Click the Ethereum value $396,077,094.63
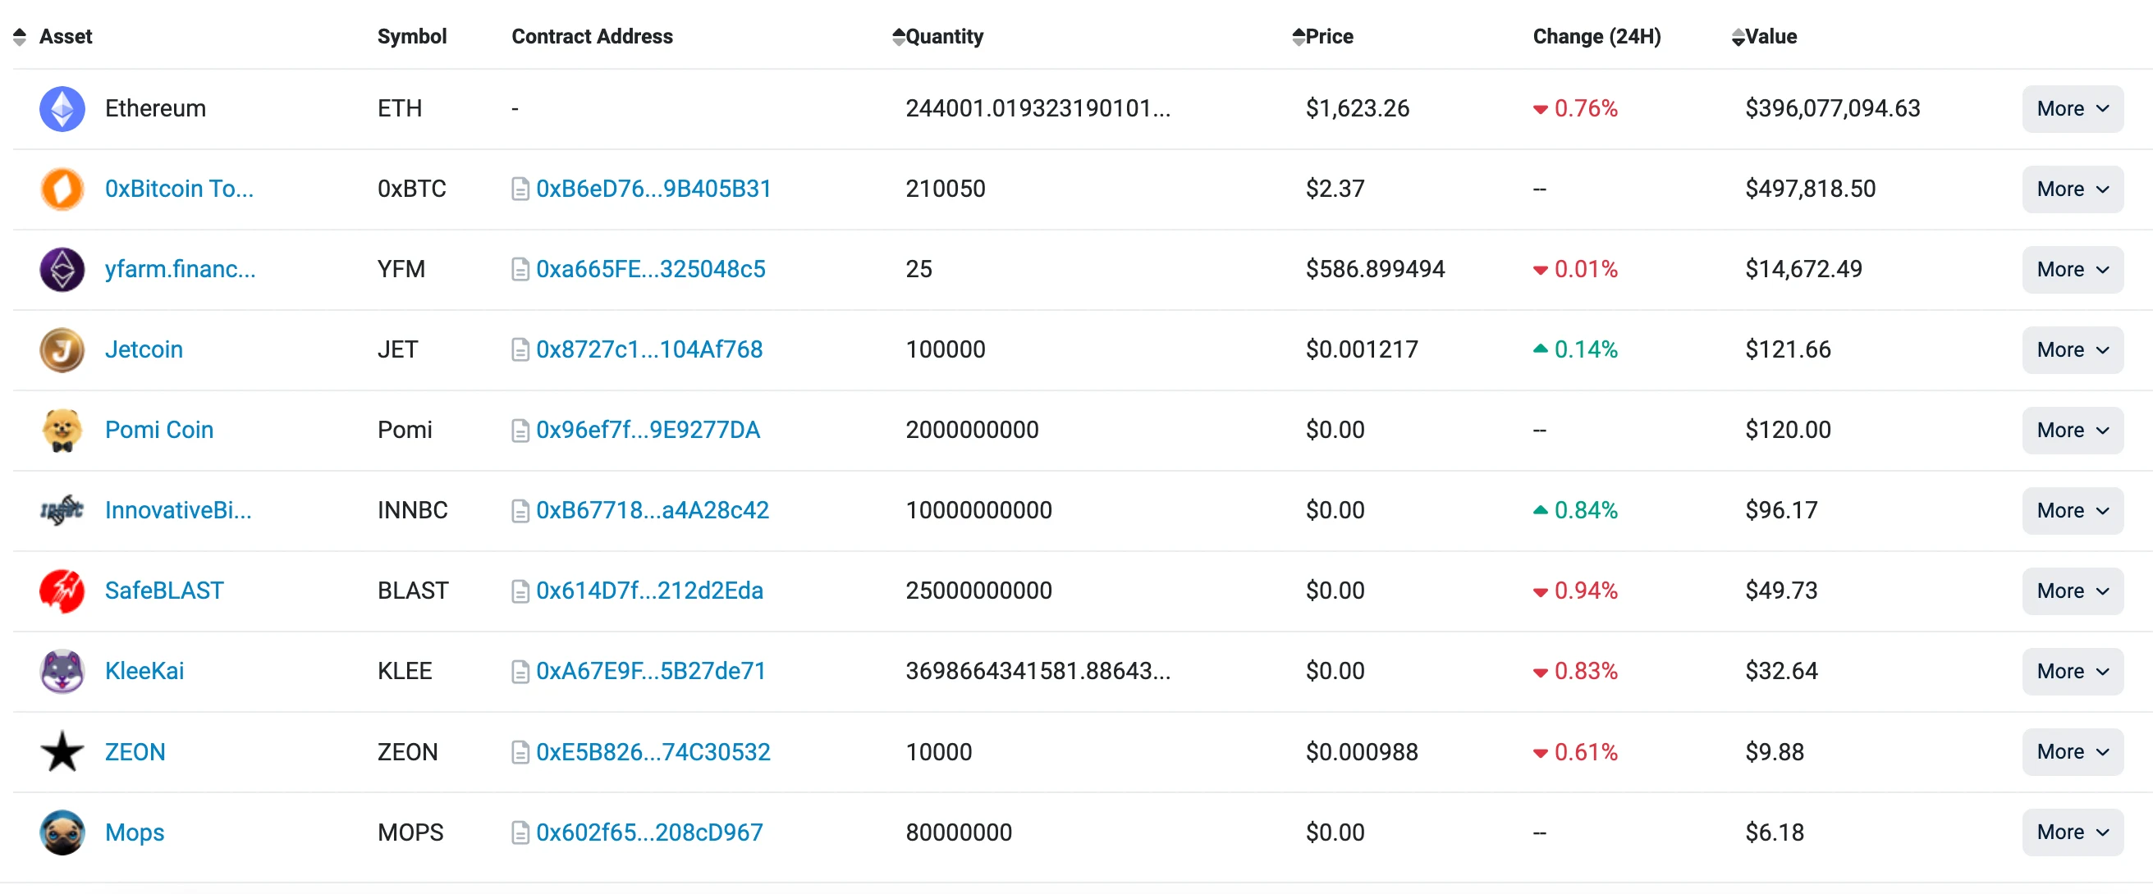Image resolution: width=2153 pixels, height=894 pixels. (1832, 108)
